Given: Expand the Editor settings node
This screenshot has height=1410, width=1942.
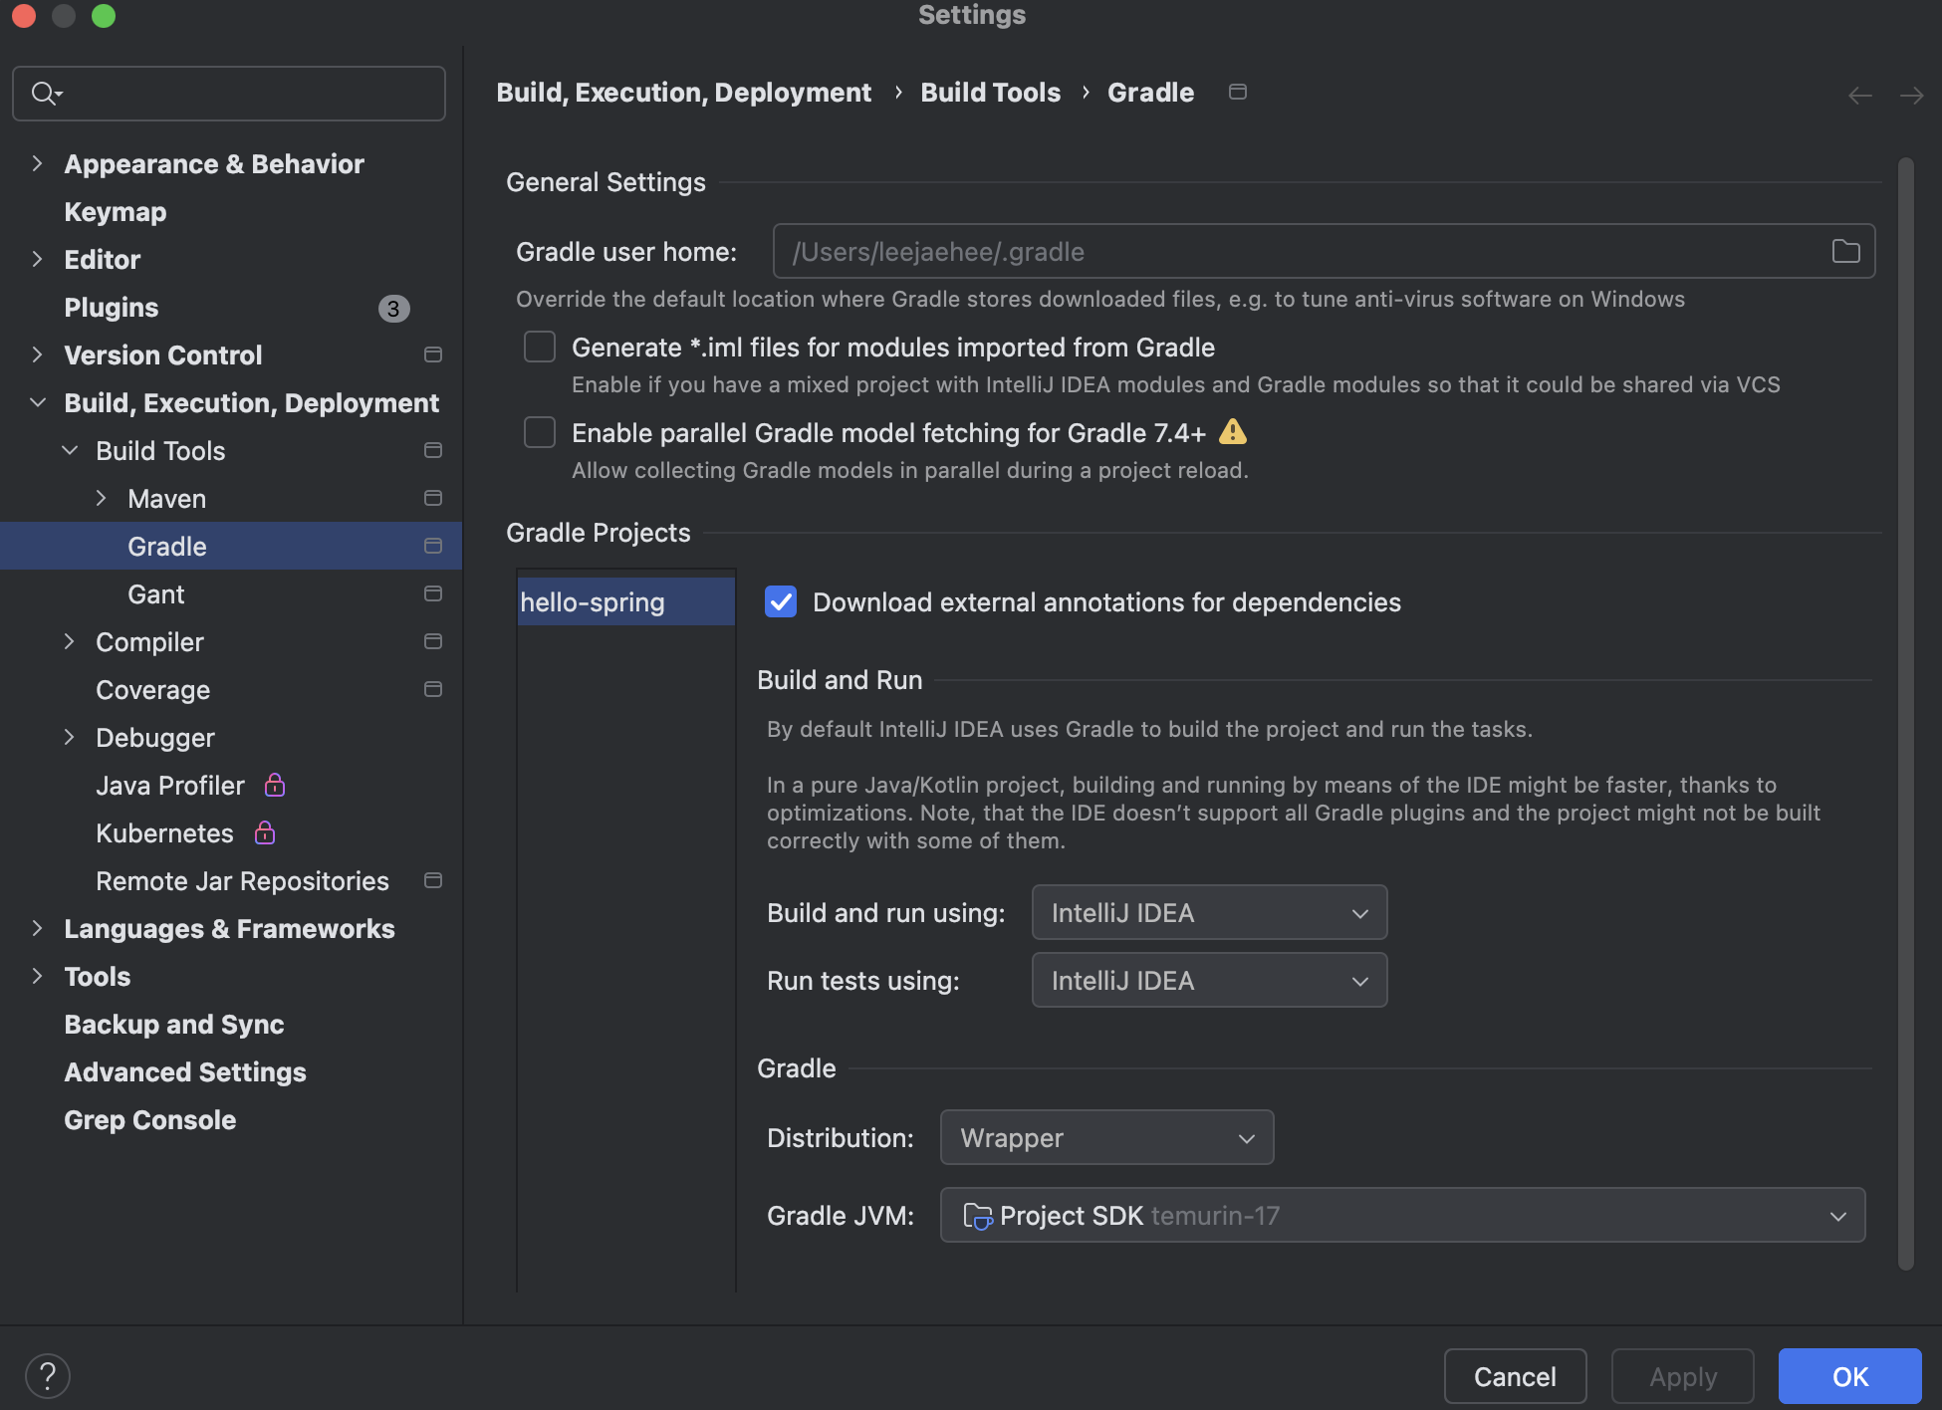Looking at the screenshot, I should [x=37, y=259].
